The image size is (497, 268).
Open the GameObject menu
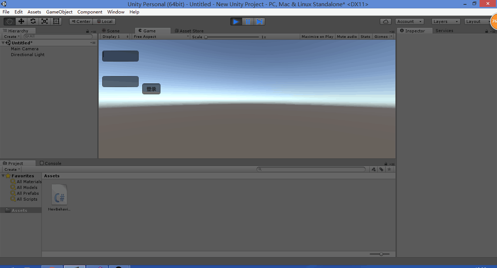click(59, 12)
